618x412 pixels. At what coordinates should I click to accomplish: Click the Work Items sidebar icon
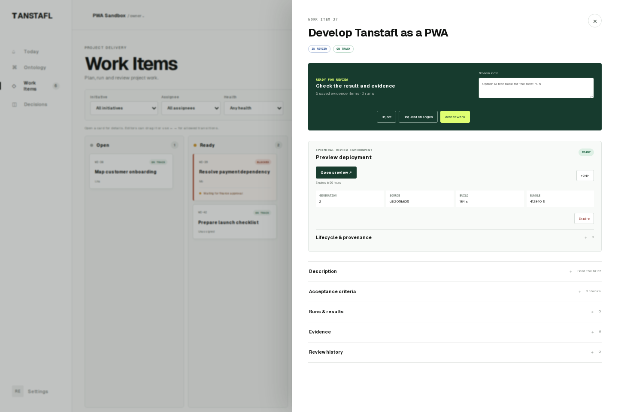[x=14, y=86]
